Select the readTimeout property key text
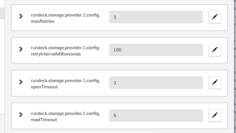 pyautogui.click(x=65, y=116)
